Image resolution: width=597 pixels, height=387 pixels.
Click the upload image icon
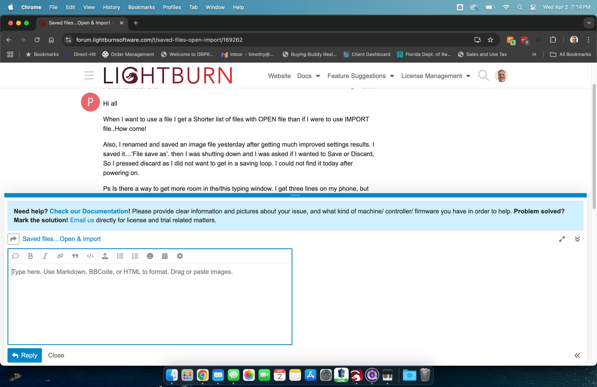point(105,256)
